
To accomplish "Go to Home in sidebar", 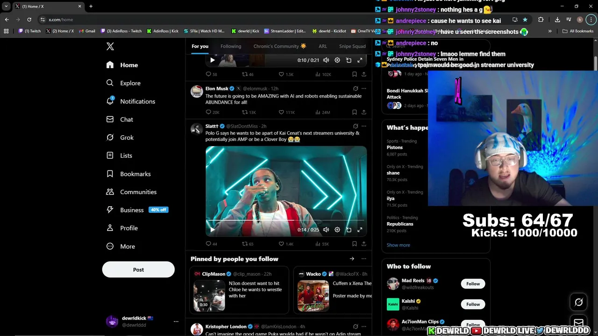I will [x=122, y=65].
